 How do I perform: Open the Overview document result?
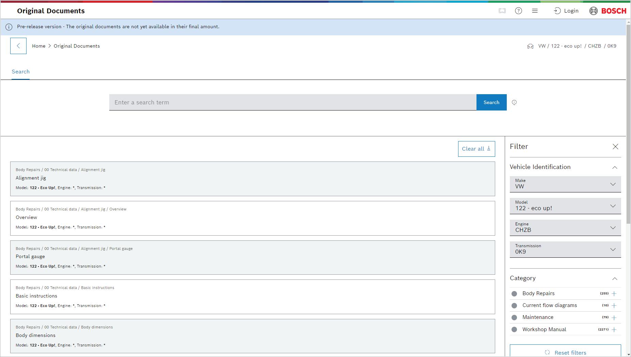253,218
